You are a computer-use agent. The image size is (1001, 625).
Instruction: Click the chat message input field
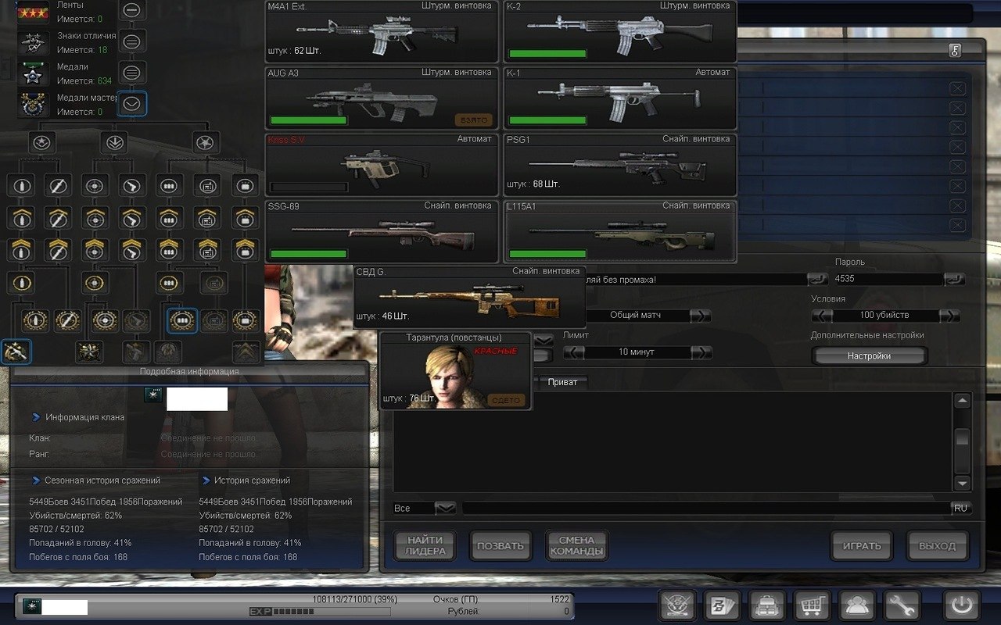click(706, 508)
